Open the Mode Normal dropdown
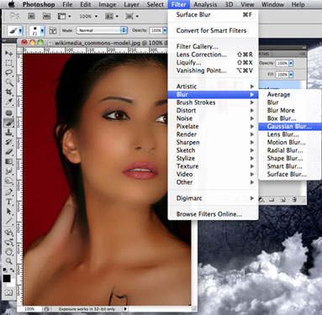Screen dimensions: 322x315 point(102,30)
